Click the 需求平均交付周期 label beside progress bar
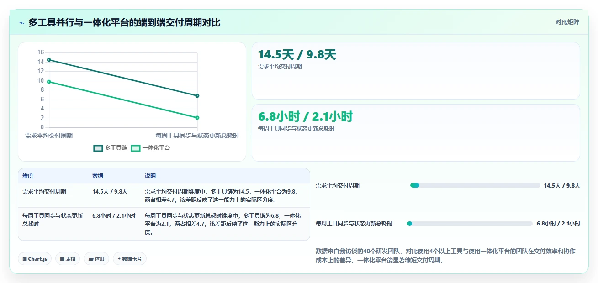598x283 pixels. pyautogui.click(x=338, y=186)
